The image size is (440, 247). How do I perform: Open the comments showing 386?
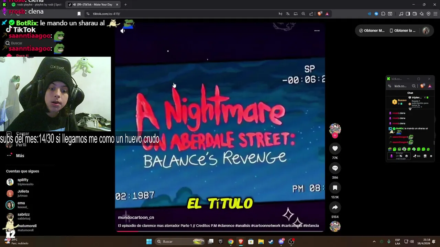click(x=335, y=168)
